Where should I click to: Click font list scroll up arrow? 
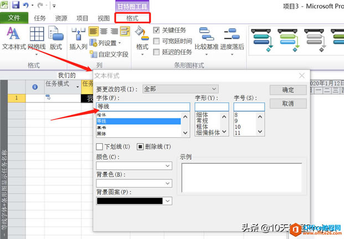tap(185, 117)
